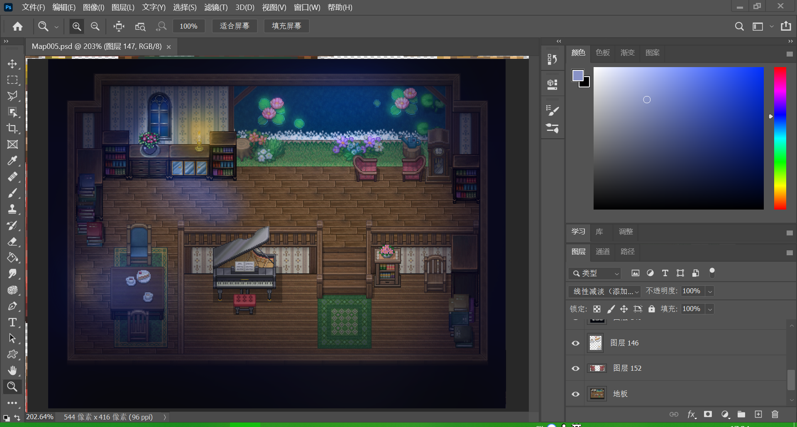Click the Zoom Out magnifier option
This screenshot has height=427, width=797.
95,27
